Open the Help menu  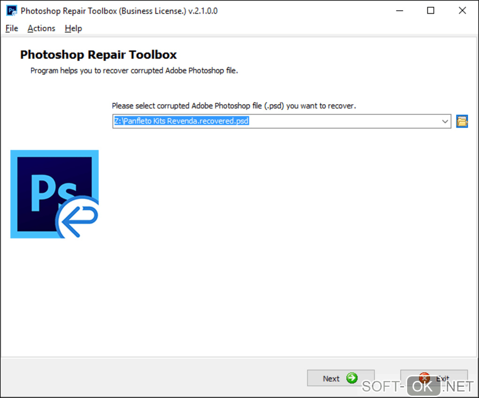[x=73, y=28]
